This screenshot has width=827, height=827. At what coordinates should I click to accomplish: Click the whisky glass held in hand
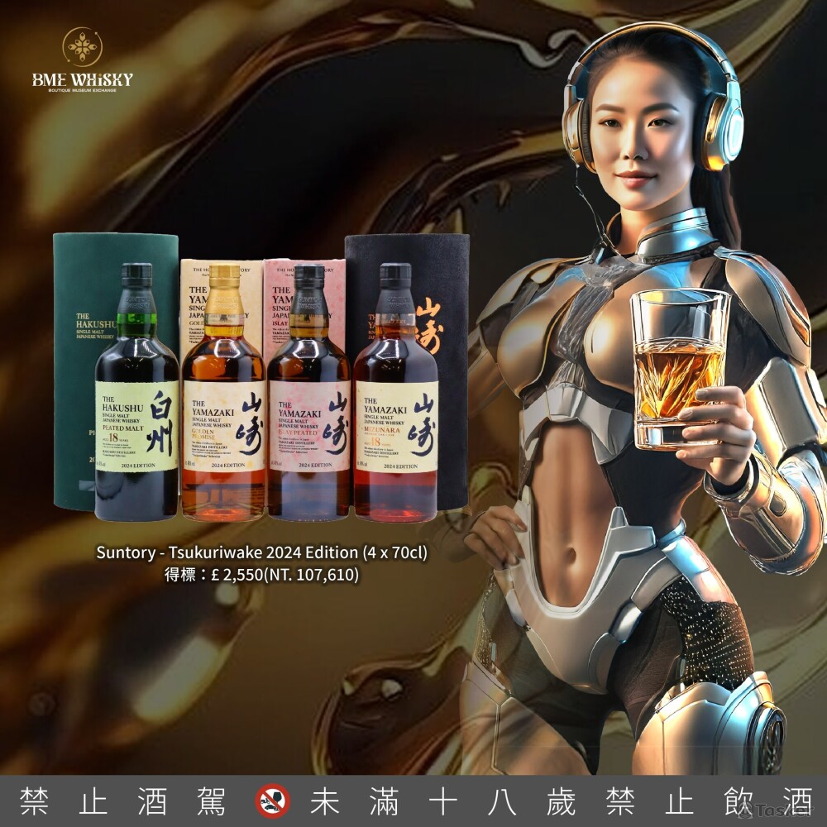coord(679,368)
